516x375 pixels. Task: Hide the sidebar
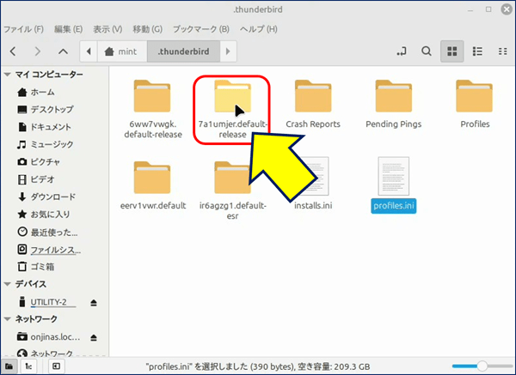coord(56,366)
